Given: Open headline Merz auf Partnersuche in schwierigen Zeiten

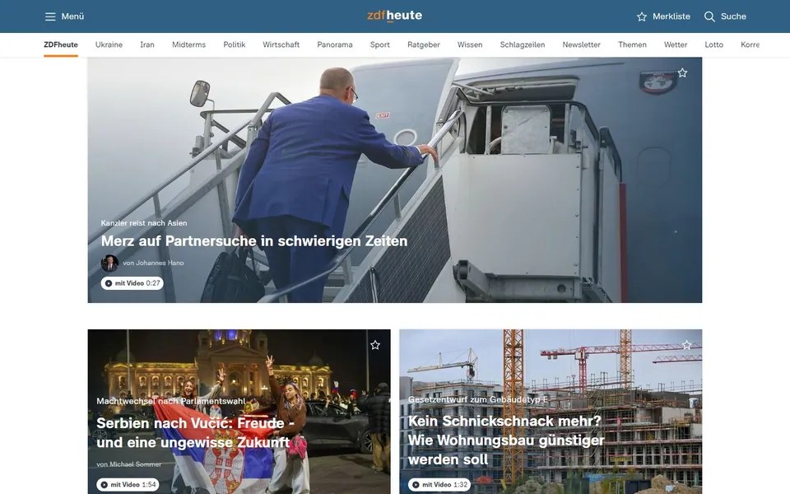Looking at the screenshot, I should tap(254, 241).
